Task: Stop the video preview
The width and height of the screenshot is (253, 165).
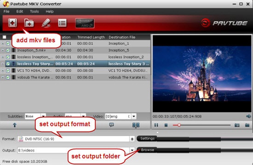Action: pyautogui.click(x=166, y=125)
